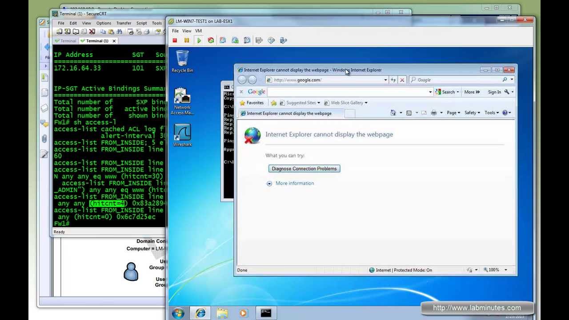Click the Google toolbar wrench settings icon
569x320 pixels.
click(x=506, y=92)
